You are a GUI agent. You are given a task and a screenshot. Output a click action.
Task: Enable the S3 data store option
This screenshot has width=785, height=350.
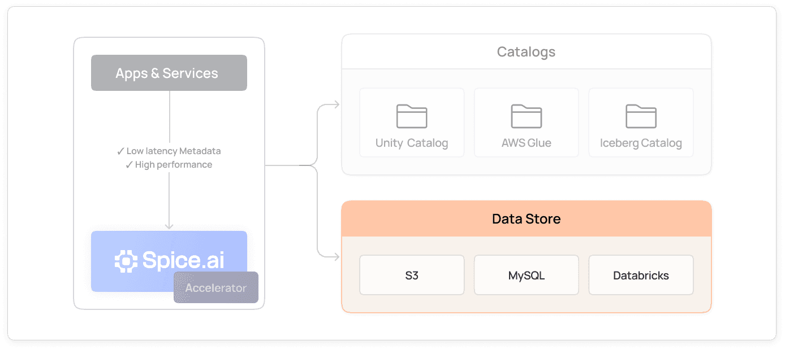tap(411, 275)
